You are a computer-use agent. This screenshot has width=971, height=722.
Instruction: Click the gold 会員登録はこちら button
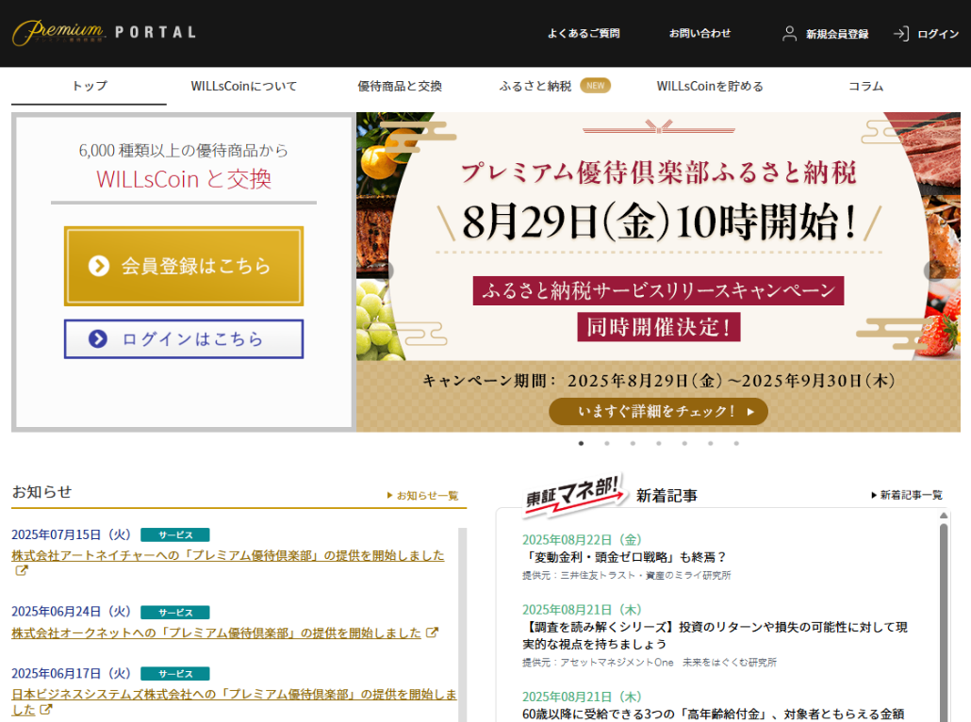click(x=184, y=266)
